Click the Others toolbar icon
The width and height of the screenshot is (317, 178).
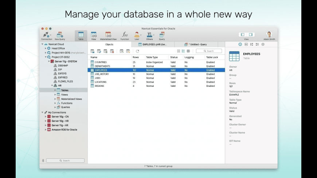click(149, 36)
